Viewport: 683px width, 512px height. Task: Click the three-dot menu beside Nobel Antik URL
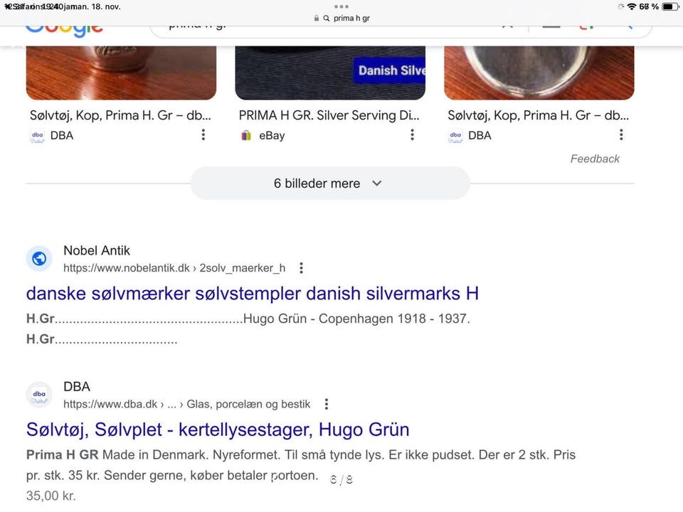[x=301, y=268]
